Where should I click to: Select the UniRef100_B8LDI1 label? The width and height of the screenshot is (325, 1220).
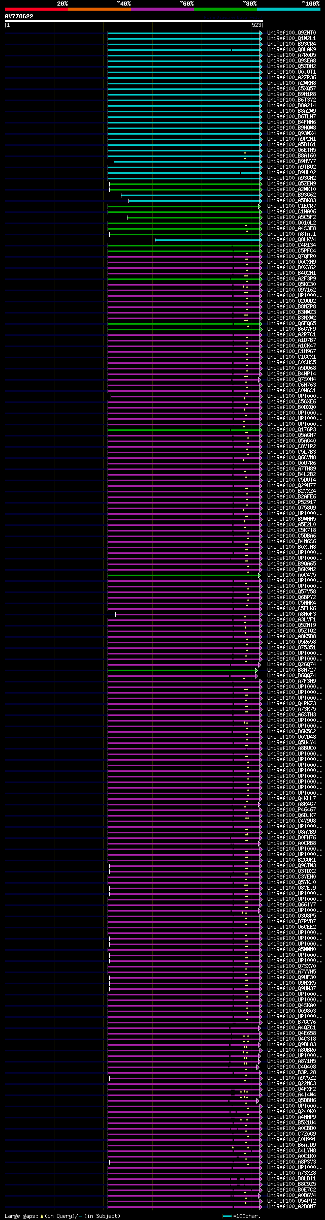(x=291, y=1179)
